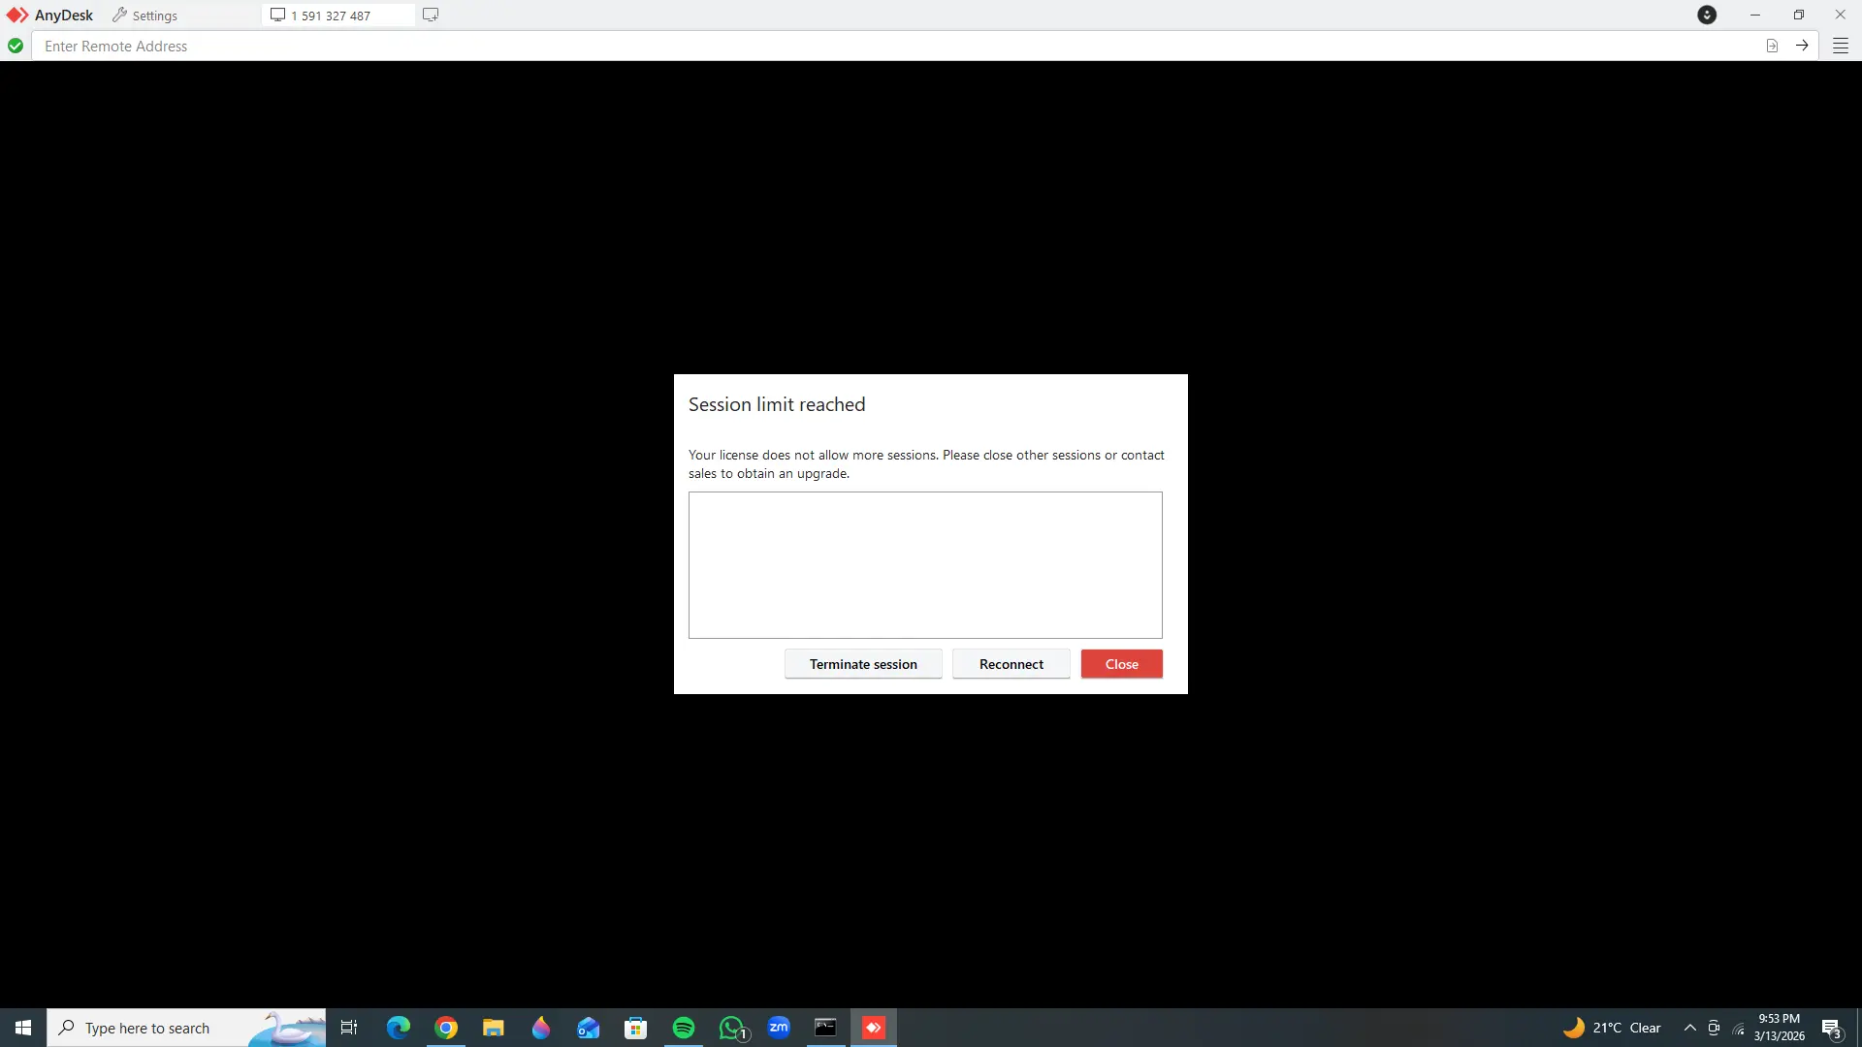Open the clock showing 9:53 PM
Viewport: 1862px width, 1047px height.
point(1780,1028)
